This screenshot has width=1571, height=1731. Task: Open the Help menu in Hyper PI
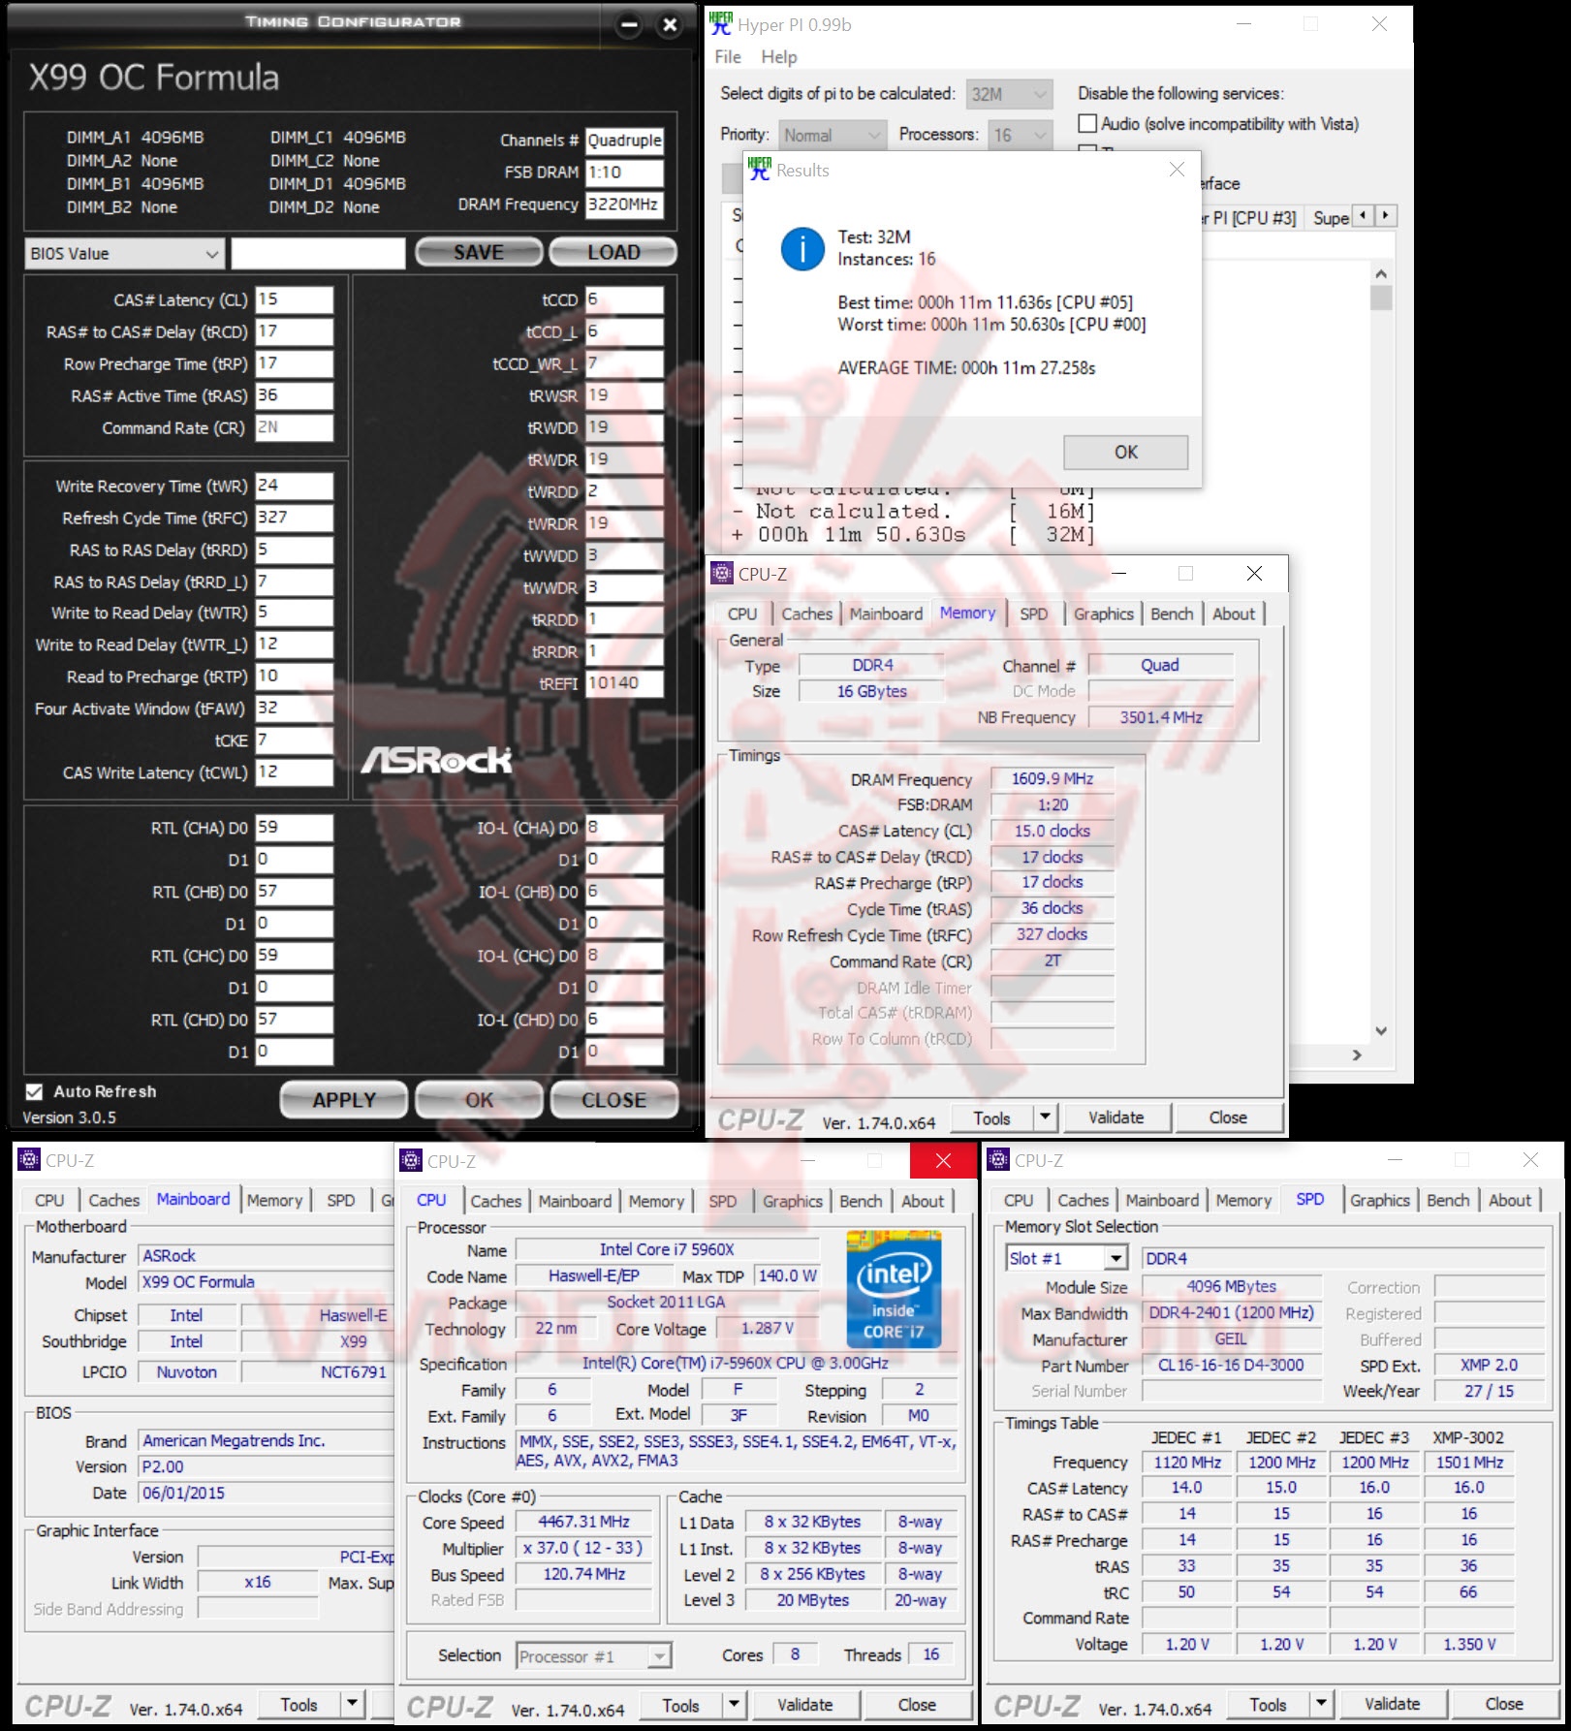click(x=779, y=57)
